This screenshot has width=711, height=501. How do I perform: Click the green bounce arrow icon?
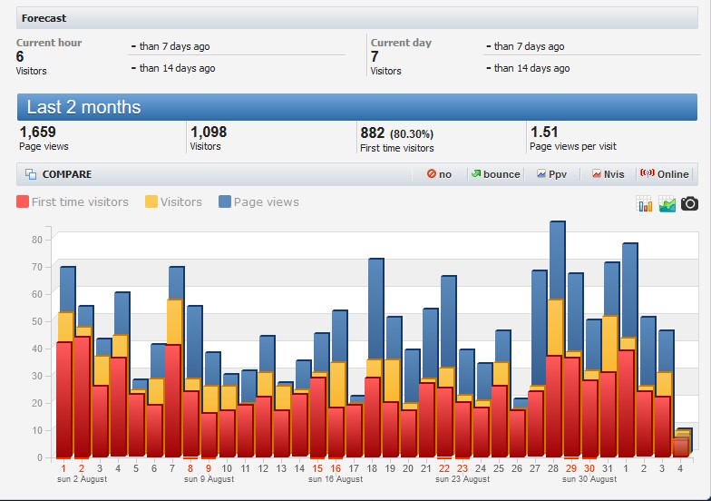(x=475, y=174)
